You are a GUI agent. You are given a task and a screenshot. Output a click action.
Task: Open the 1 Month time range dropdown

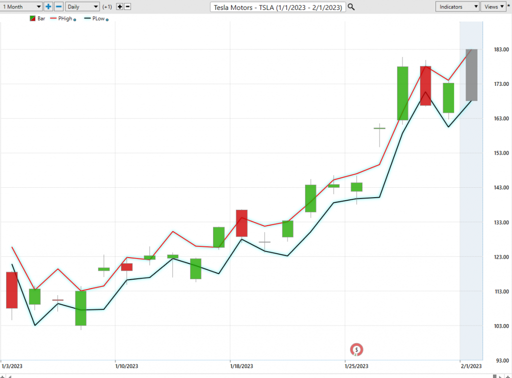(21, 6)
